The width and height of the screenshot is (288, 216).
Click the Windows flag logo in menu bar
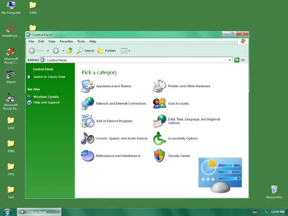tap(243, 41)
